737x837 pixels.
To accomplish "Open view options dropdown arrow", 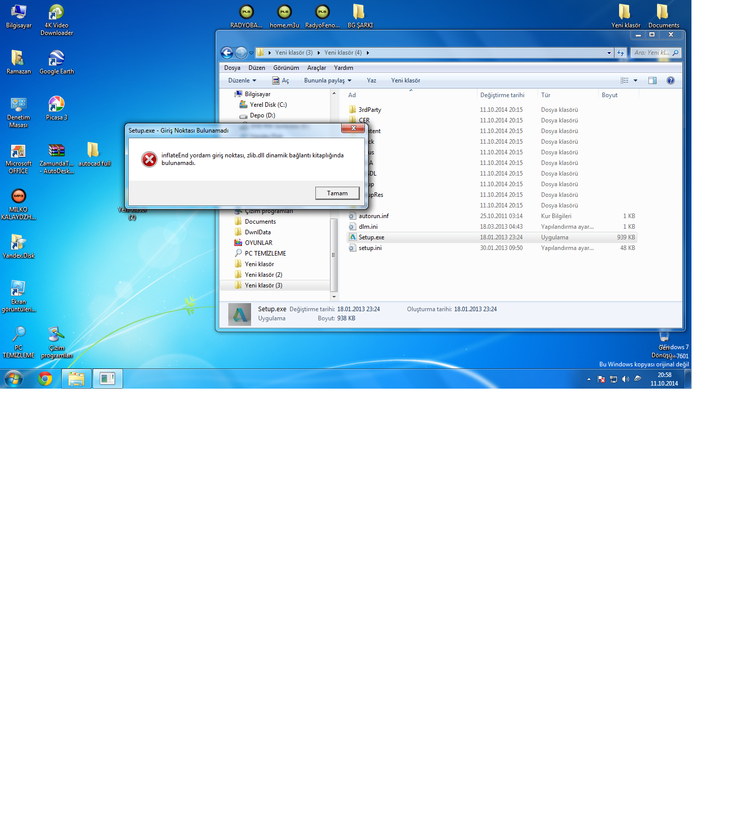I will click(x=635, y=80).
